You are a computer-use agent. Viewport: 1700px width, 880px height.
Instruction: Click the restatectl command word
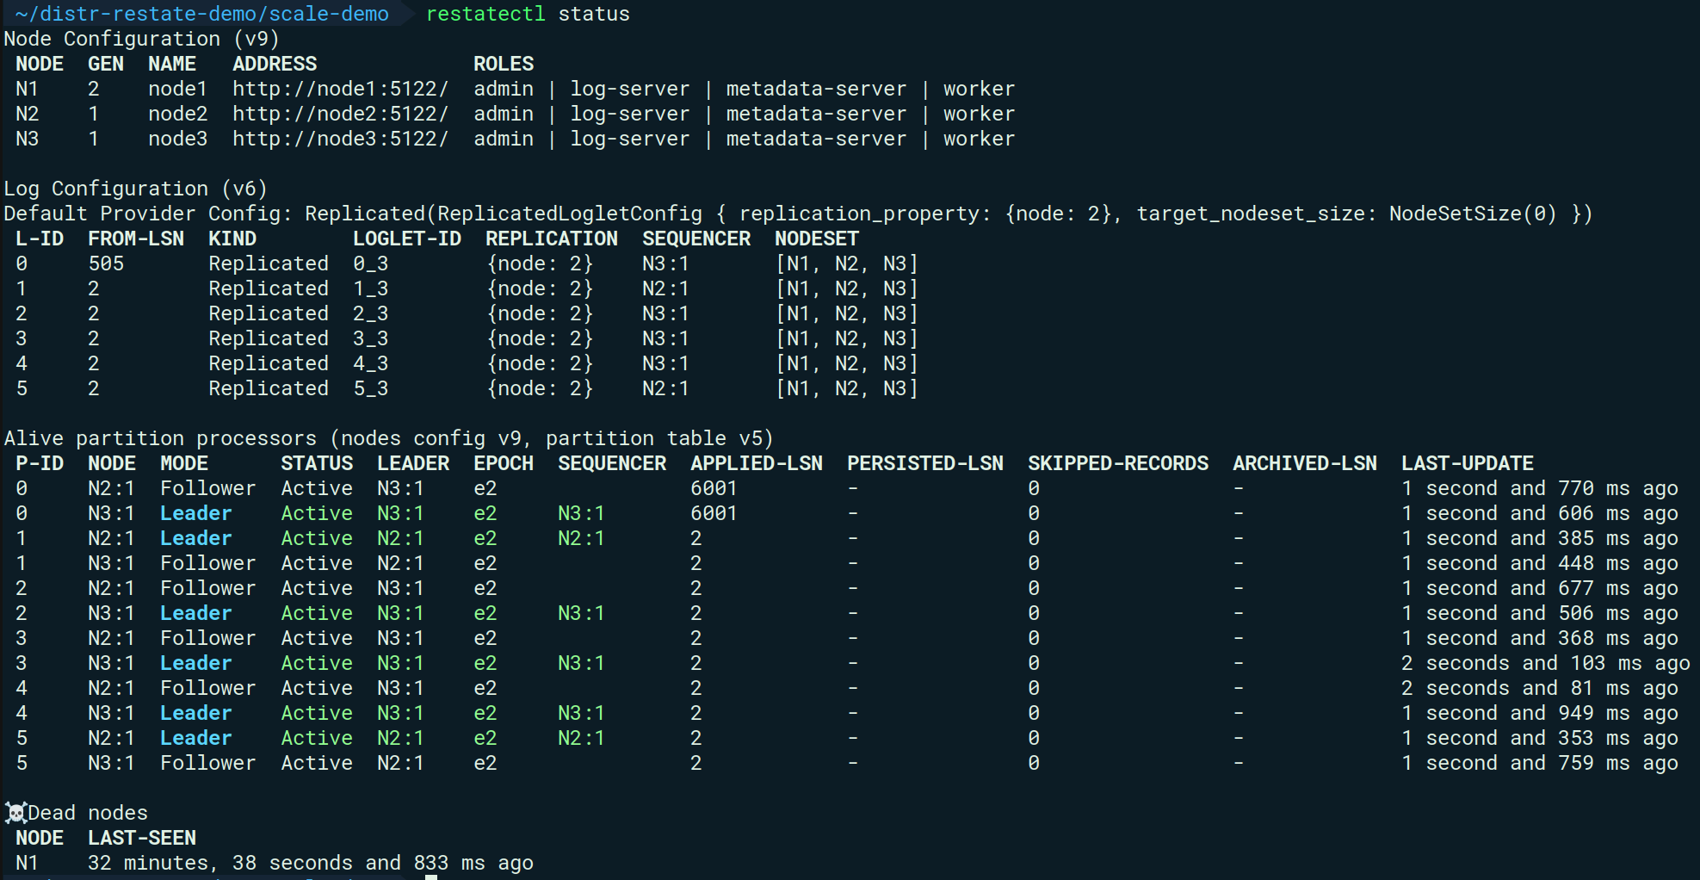point(485,14)
